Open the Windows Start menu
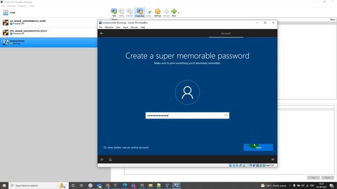 [x=4, y=185]
